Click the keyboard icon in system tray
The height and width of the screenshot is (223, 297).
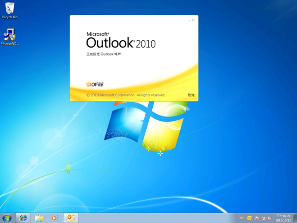242,218
